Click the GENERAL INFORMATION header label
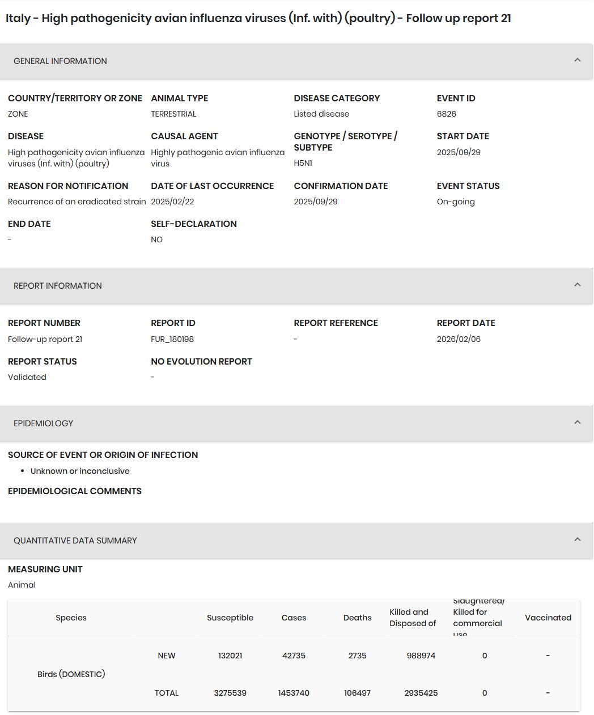 60,61
